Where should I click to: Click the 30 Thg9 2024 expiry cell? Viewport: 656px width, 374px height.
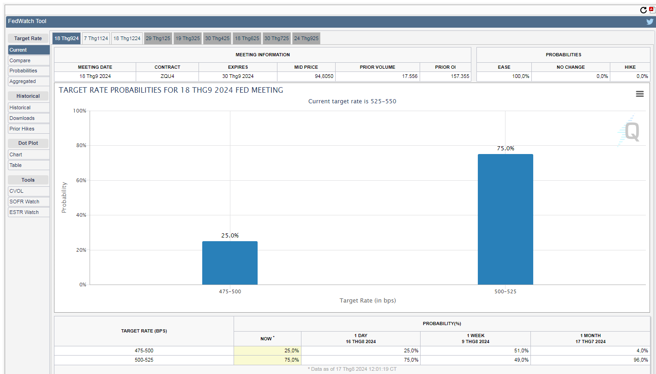(238, 76)
